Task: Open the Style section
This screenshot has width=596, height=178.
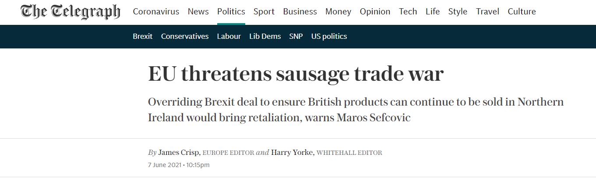Action: pyautogui.click(x=458, y=12)
